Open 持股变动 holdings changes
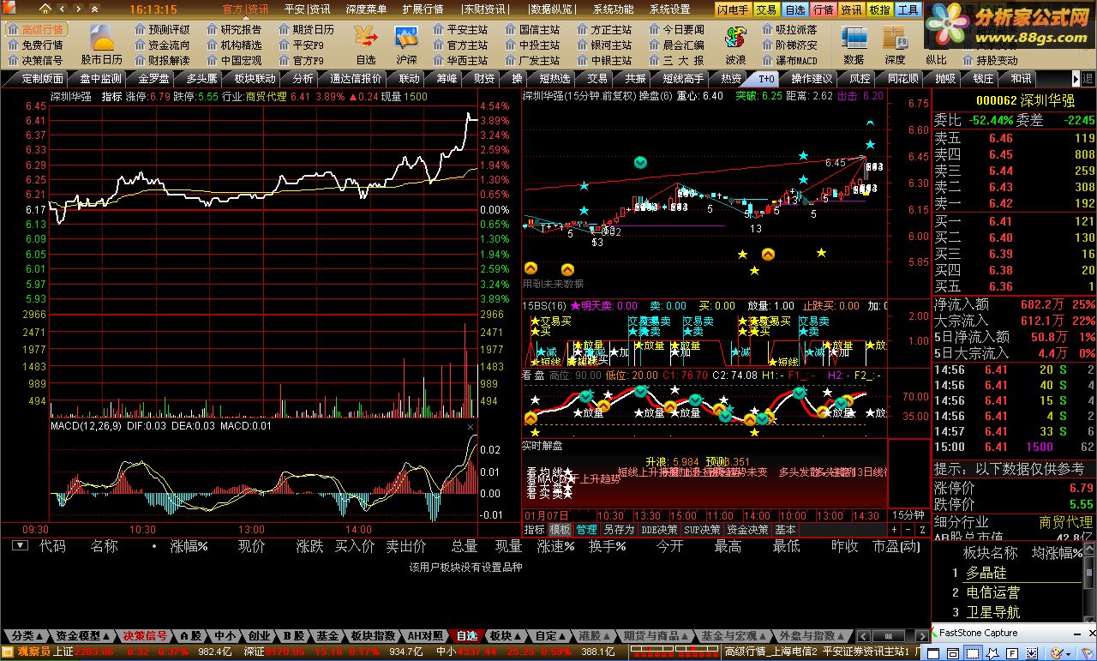The image size is (1097, 661). point(991,61)
